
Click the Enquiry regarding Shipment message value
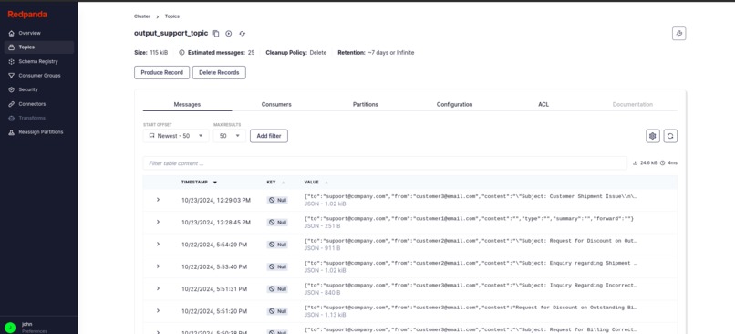coord(471,263)
